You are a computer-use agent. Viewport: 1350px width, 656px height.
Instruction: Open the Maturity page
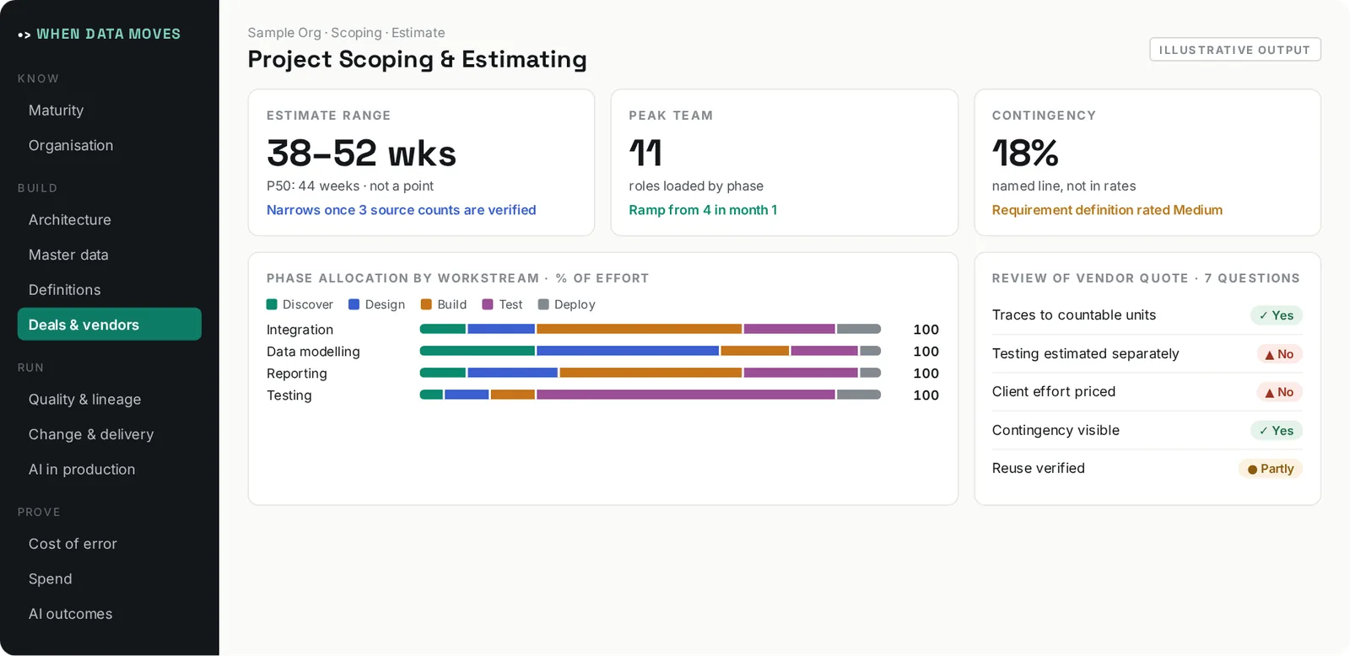110,110
